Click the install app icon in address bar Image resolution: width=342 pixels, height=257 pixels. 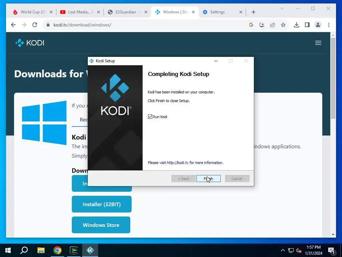point(262,25)
